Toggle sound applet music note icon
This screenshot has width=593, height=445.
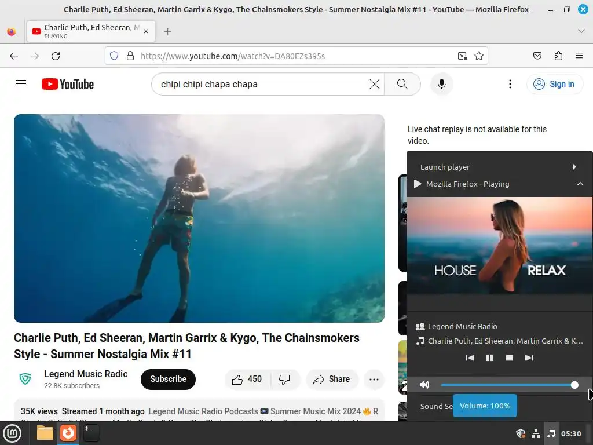tap(551, 433)
